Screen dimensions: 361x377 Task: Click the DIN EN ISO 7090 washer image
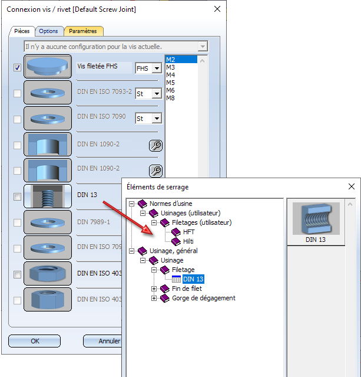48,119
